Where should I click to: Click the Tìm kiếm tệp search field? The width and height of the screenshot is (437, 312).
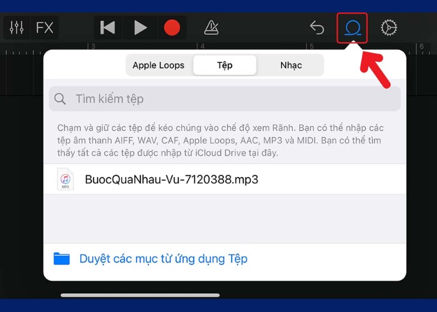[x=225, y=99]
